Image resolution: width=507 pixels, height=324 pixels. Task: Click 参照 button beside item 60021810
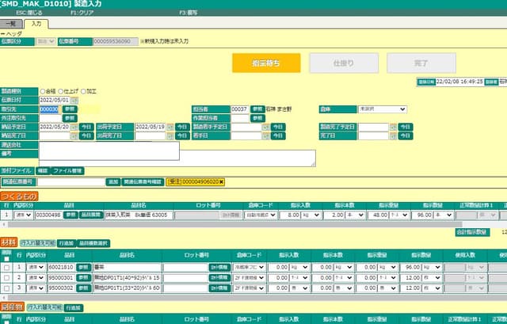coord(83,268)
